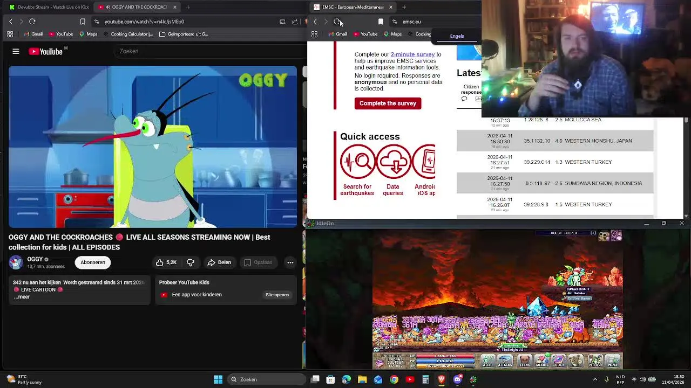Image resolution: width=691 pixels, height=388 pixels.
Task: Click share icon in YouTube address bar
Action: [295, 22]
